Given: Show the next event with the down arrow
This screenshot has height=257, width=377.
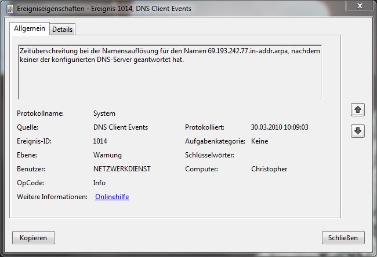Looking at the screenshot, I should click(358, 131).
